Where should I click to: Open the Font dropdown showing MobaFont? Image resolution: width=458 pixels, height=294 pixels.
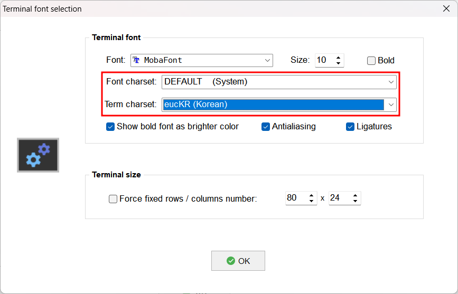pyautogui.click(x=202, y=60)
